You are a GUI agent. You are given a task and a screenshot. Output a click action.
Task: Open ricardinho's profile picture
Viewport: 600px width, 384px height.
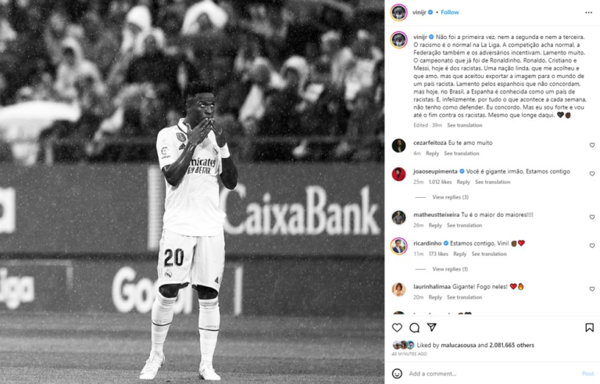[398, 246]
